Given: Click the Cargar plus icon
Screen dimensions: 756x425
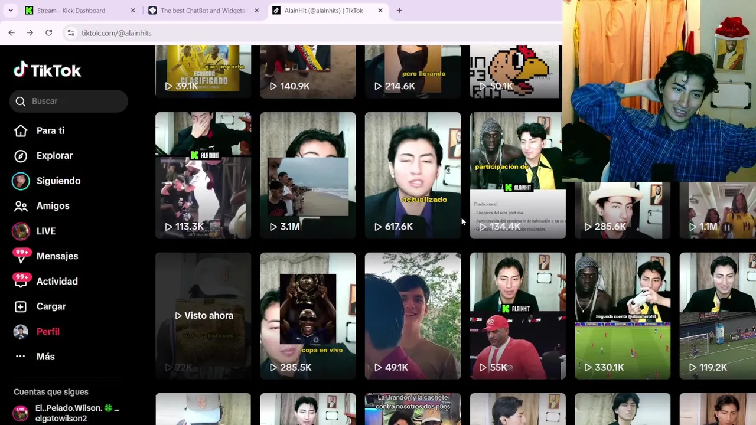Looking at the screenshot, I should point(21,306).
